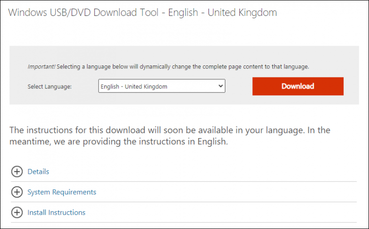This screenshot has height=229, width=369.
Task: Click empty space right of Details row
Action: click(216, 172)
